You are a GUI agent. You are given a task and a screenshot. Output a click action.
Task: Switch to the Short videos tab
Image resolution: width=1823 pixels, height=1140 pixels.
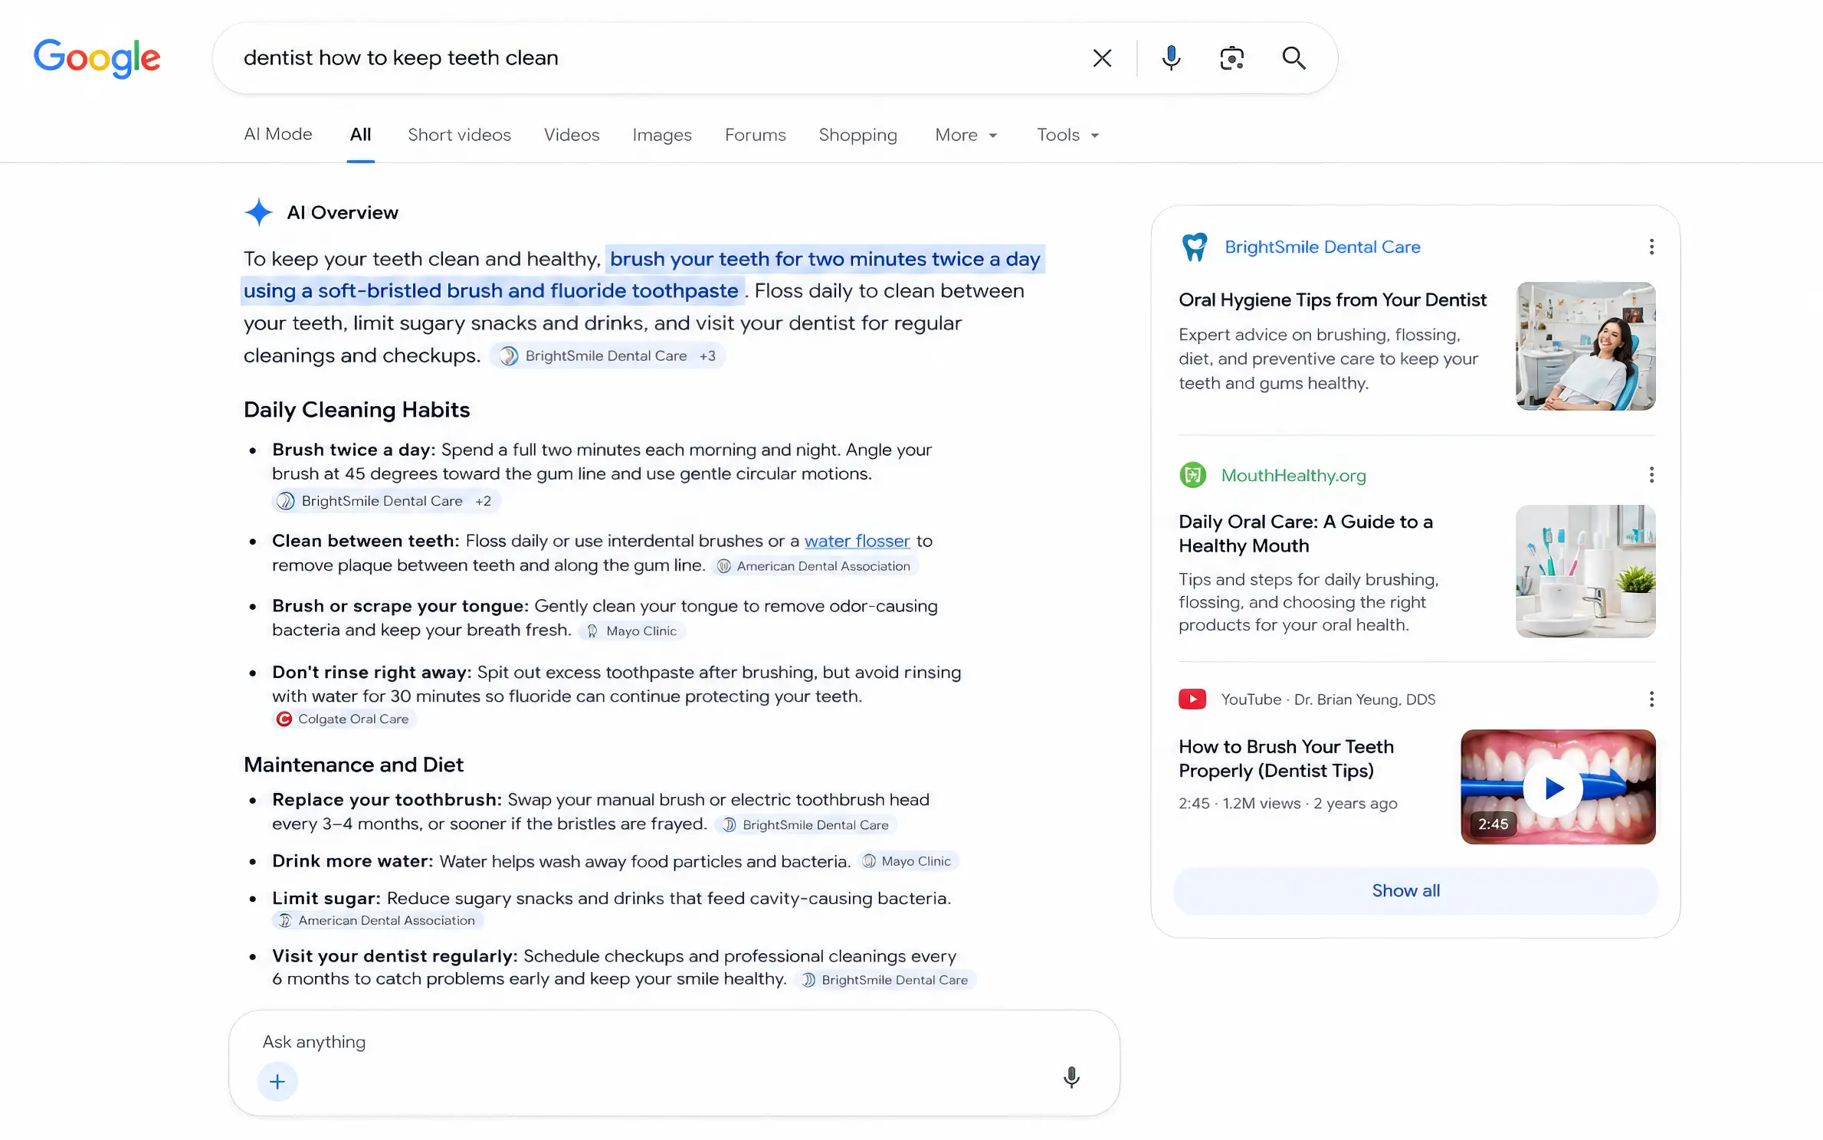[x=459, y=135]
